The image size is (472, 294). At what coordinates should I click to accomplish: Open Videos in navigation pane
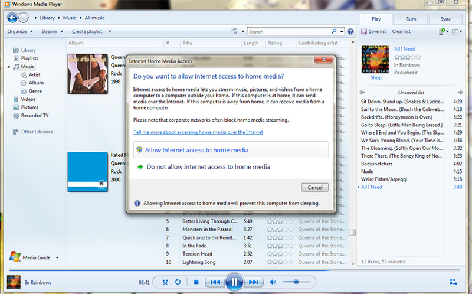(x=28, y=99)
